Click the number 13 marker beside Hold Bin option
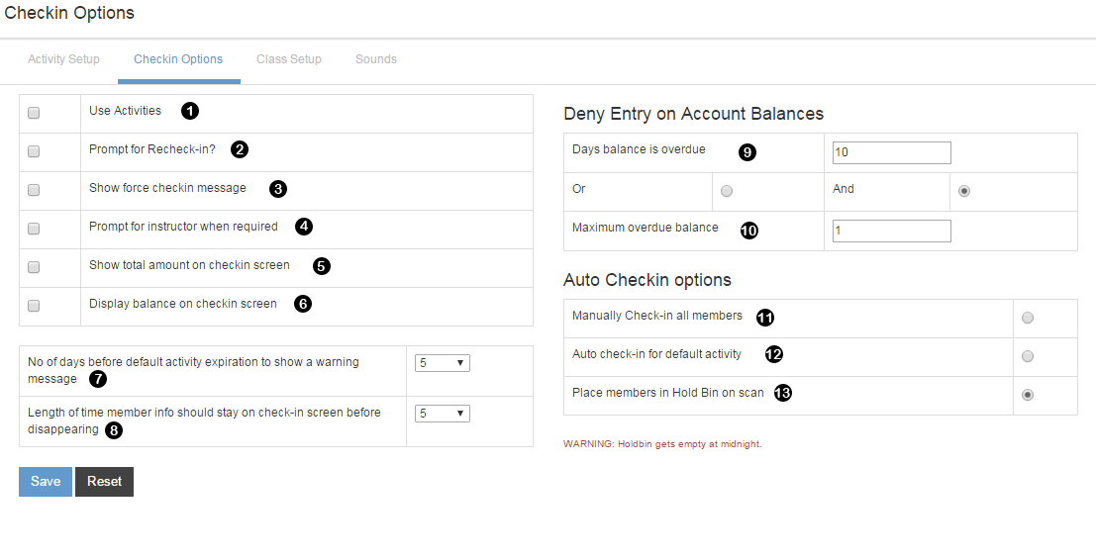The width and height of the screenshot is (1096, 560). pyautogui.click(x=782, y=393)
